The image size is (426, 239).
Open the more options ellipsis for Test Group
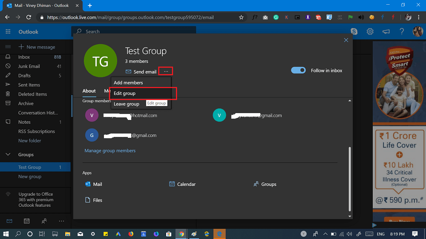pos(166,71)
